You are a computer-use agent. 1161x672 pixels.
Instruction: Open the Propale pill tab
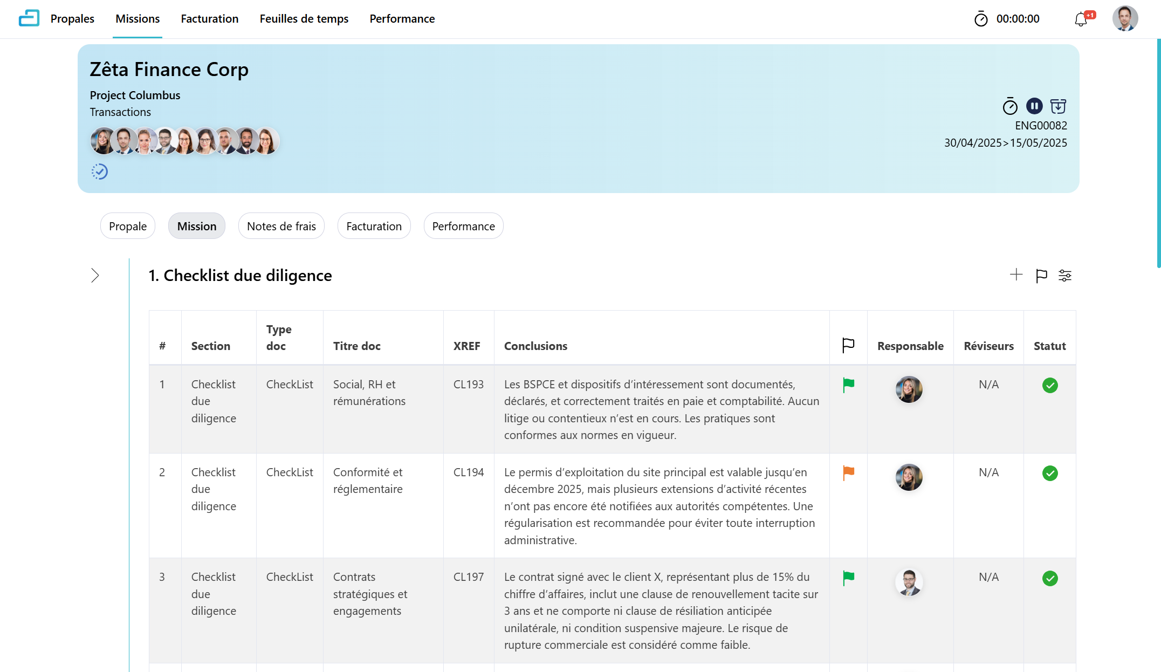pos(127,226)
